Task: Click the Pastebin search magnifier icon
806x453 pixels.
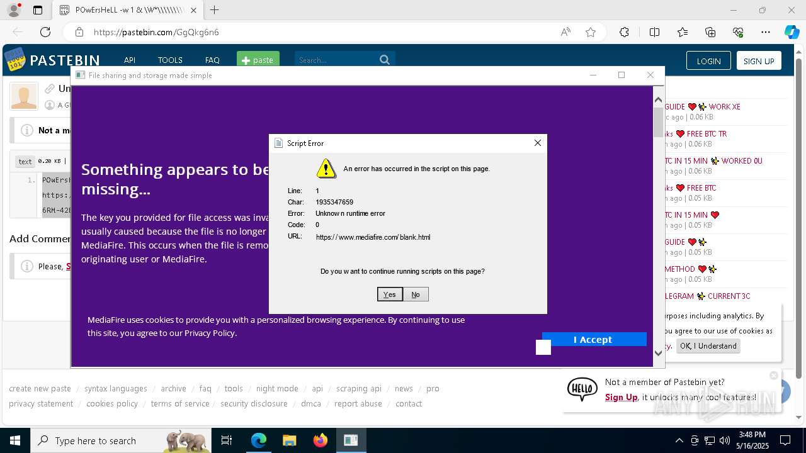Action: coord(385,60)
